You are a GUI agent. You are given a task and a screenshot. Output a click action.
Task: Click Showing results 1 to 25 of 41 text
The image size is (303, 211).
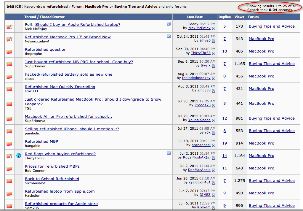[x=272, y=6]
